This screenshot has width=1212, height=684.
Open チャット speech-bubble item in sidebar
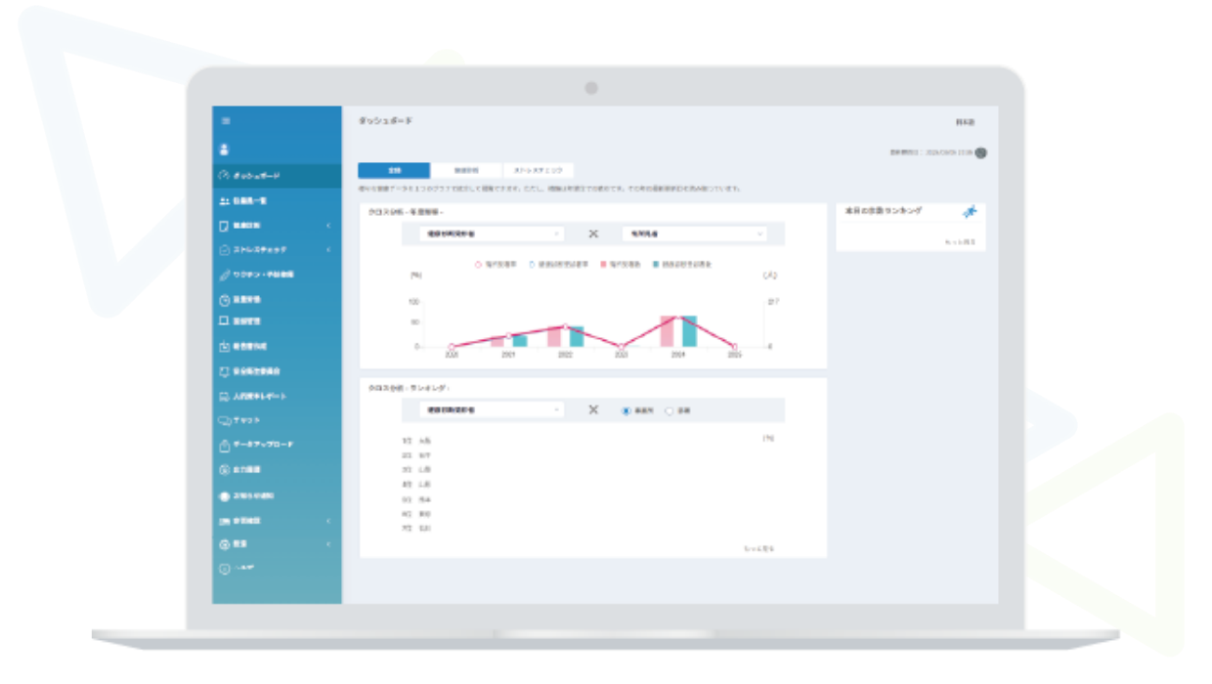pyautogui.click(x=241, y=420)
